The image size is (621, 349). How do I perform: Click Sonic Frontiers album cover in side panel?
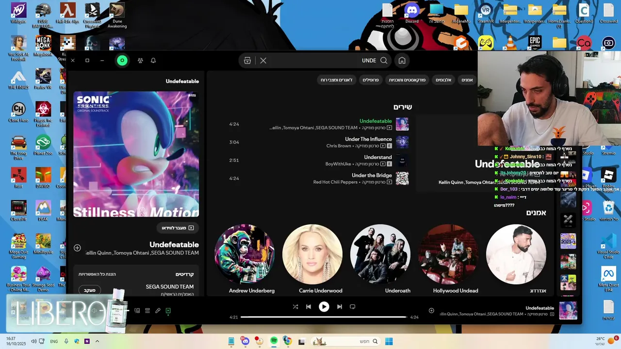pos(136,154)
